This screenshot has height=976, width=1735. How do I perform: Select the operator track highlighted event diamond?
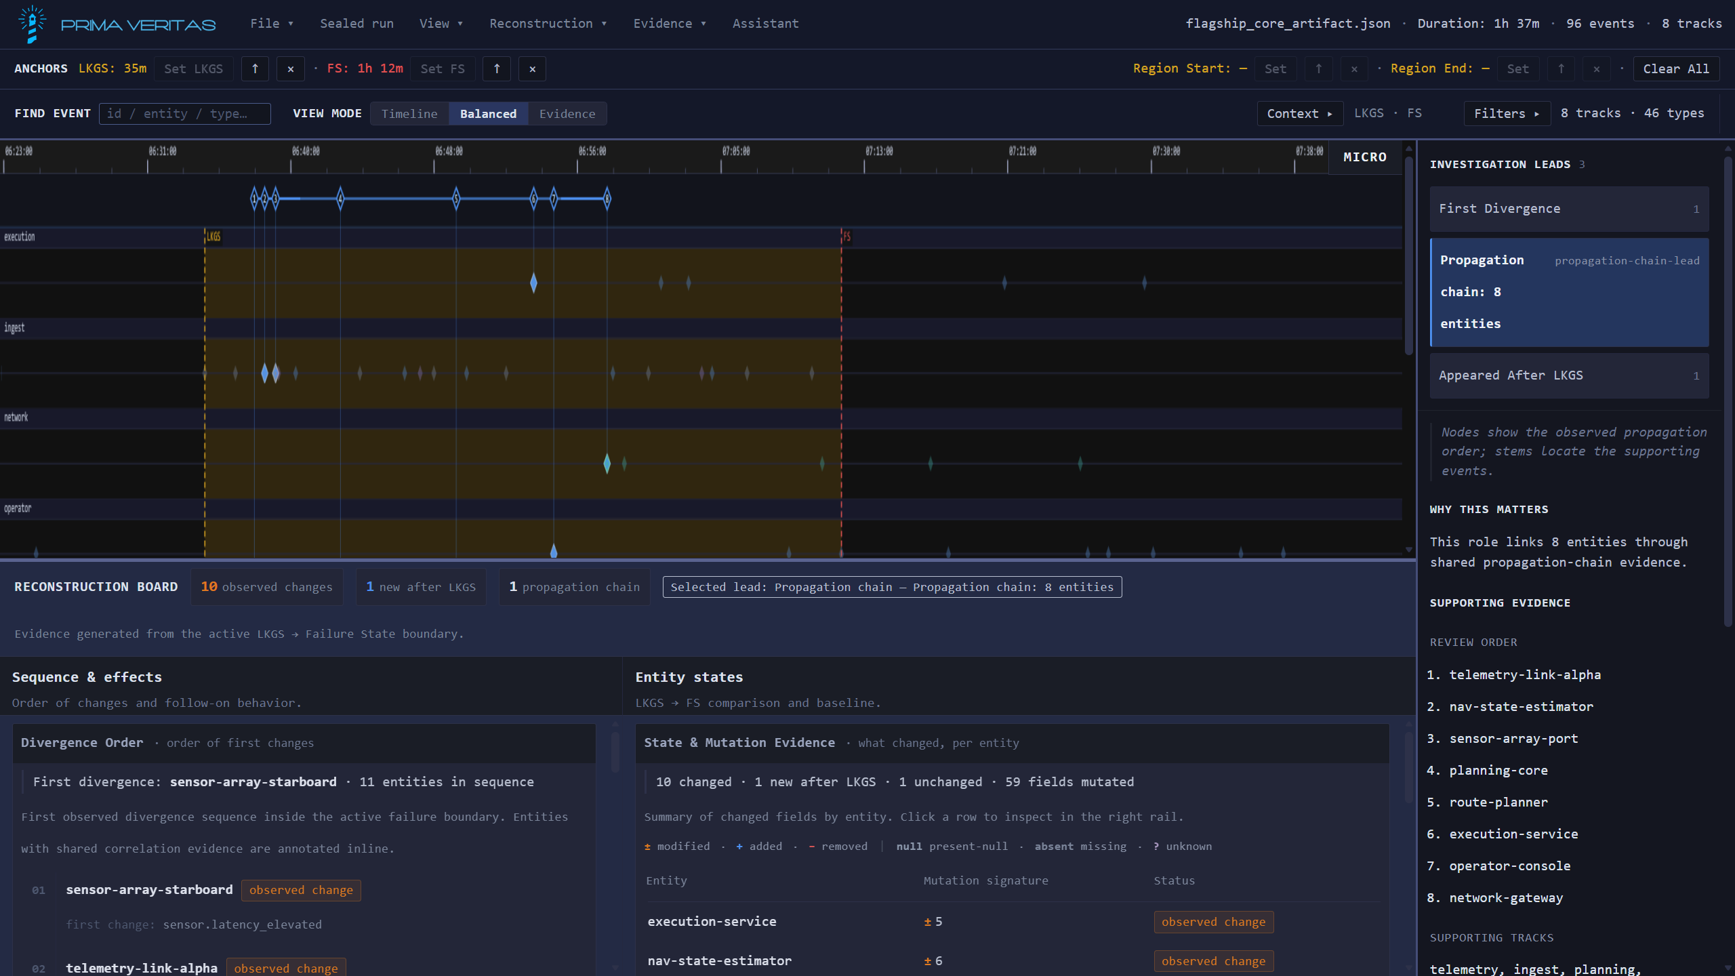coord(553,551)
